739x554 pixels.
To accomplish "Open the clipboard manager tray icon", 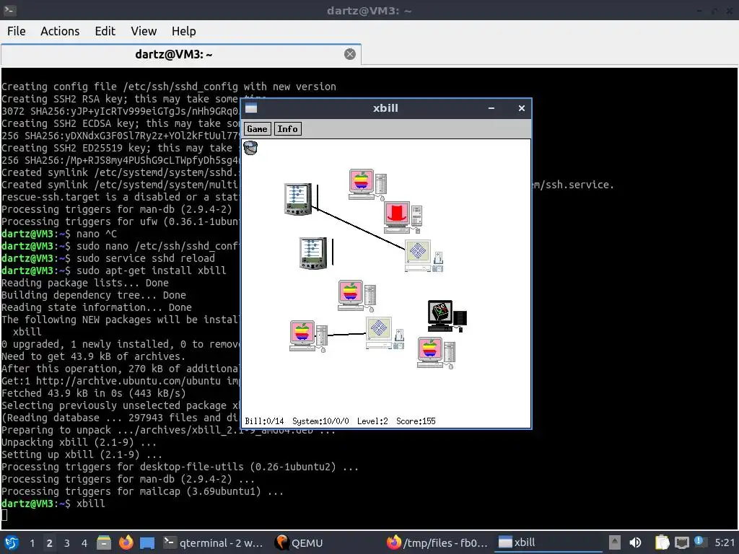I will (x=662, y=542).
